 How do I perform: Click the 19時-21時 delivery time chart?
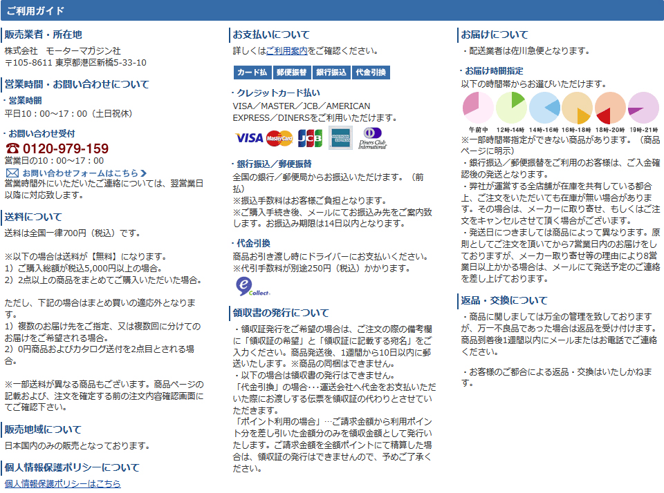coord(643,108)
